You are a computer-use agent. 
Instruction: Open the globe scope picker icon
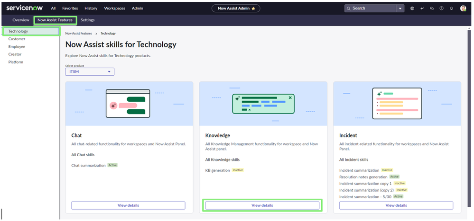pyautogui.click(x=412, y=9)
